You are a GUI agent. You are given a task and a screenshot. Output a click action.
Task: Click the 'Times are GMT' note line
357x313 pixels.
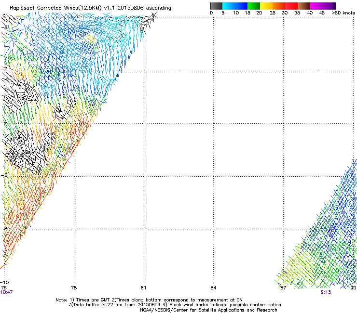point(149,300)
